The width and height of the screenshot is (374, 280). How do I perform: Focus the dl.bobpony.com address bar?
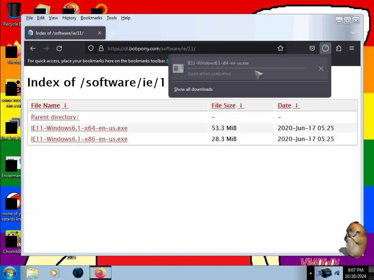click(x=186, y=48)
